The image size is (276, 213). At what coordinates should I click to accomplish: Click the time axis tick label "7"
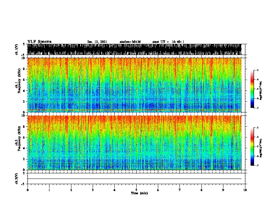coord(180,190)
